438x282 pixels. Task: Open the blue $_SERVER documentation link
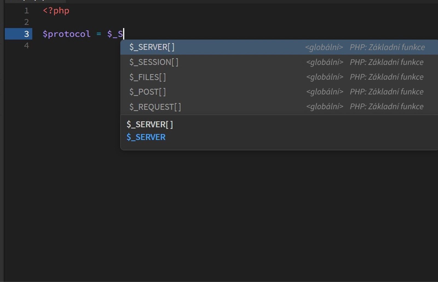[x=146, y=137]
